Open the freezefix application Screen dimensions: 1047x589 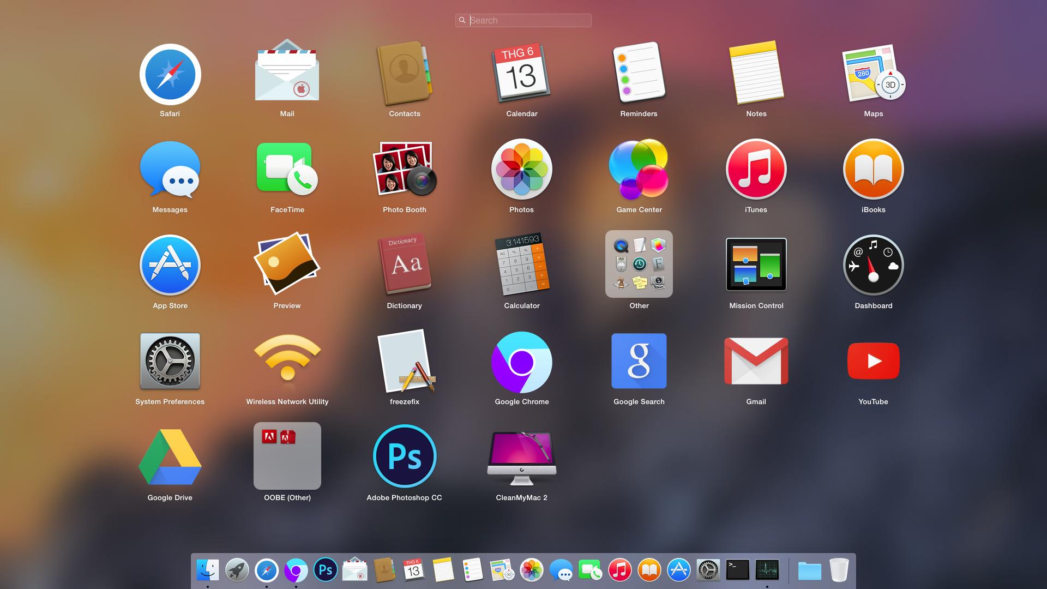405,361
